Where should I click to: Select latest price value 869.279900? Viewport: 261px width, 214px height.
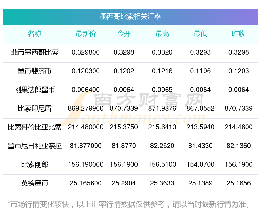click(x=86, y=109)
